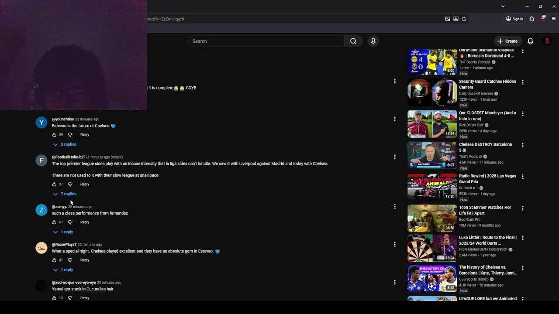Reply to @RazorPlayz7 comment
Image resolution: width=559 pixels, height=314 pixels.
pyautogui.click(x=85, y=260)
